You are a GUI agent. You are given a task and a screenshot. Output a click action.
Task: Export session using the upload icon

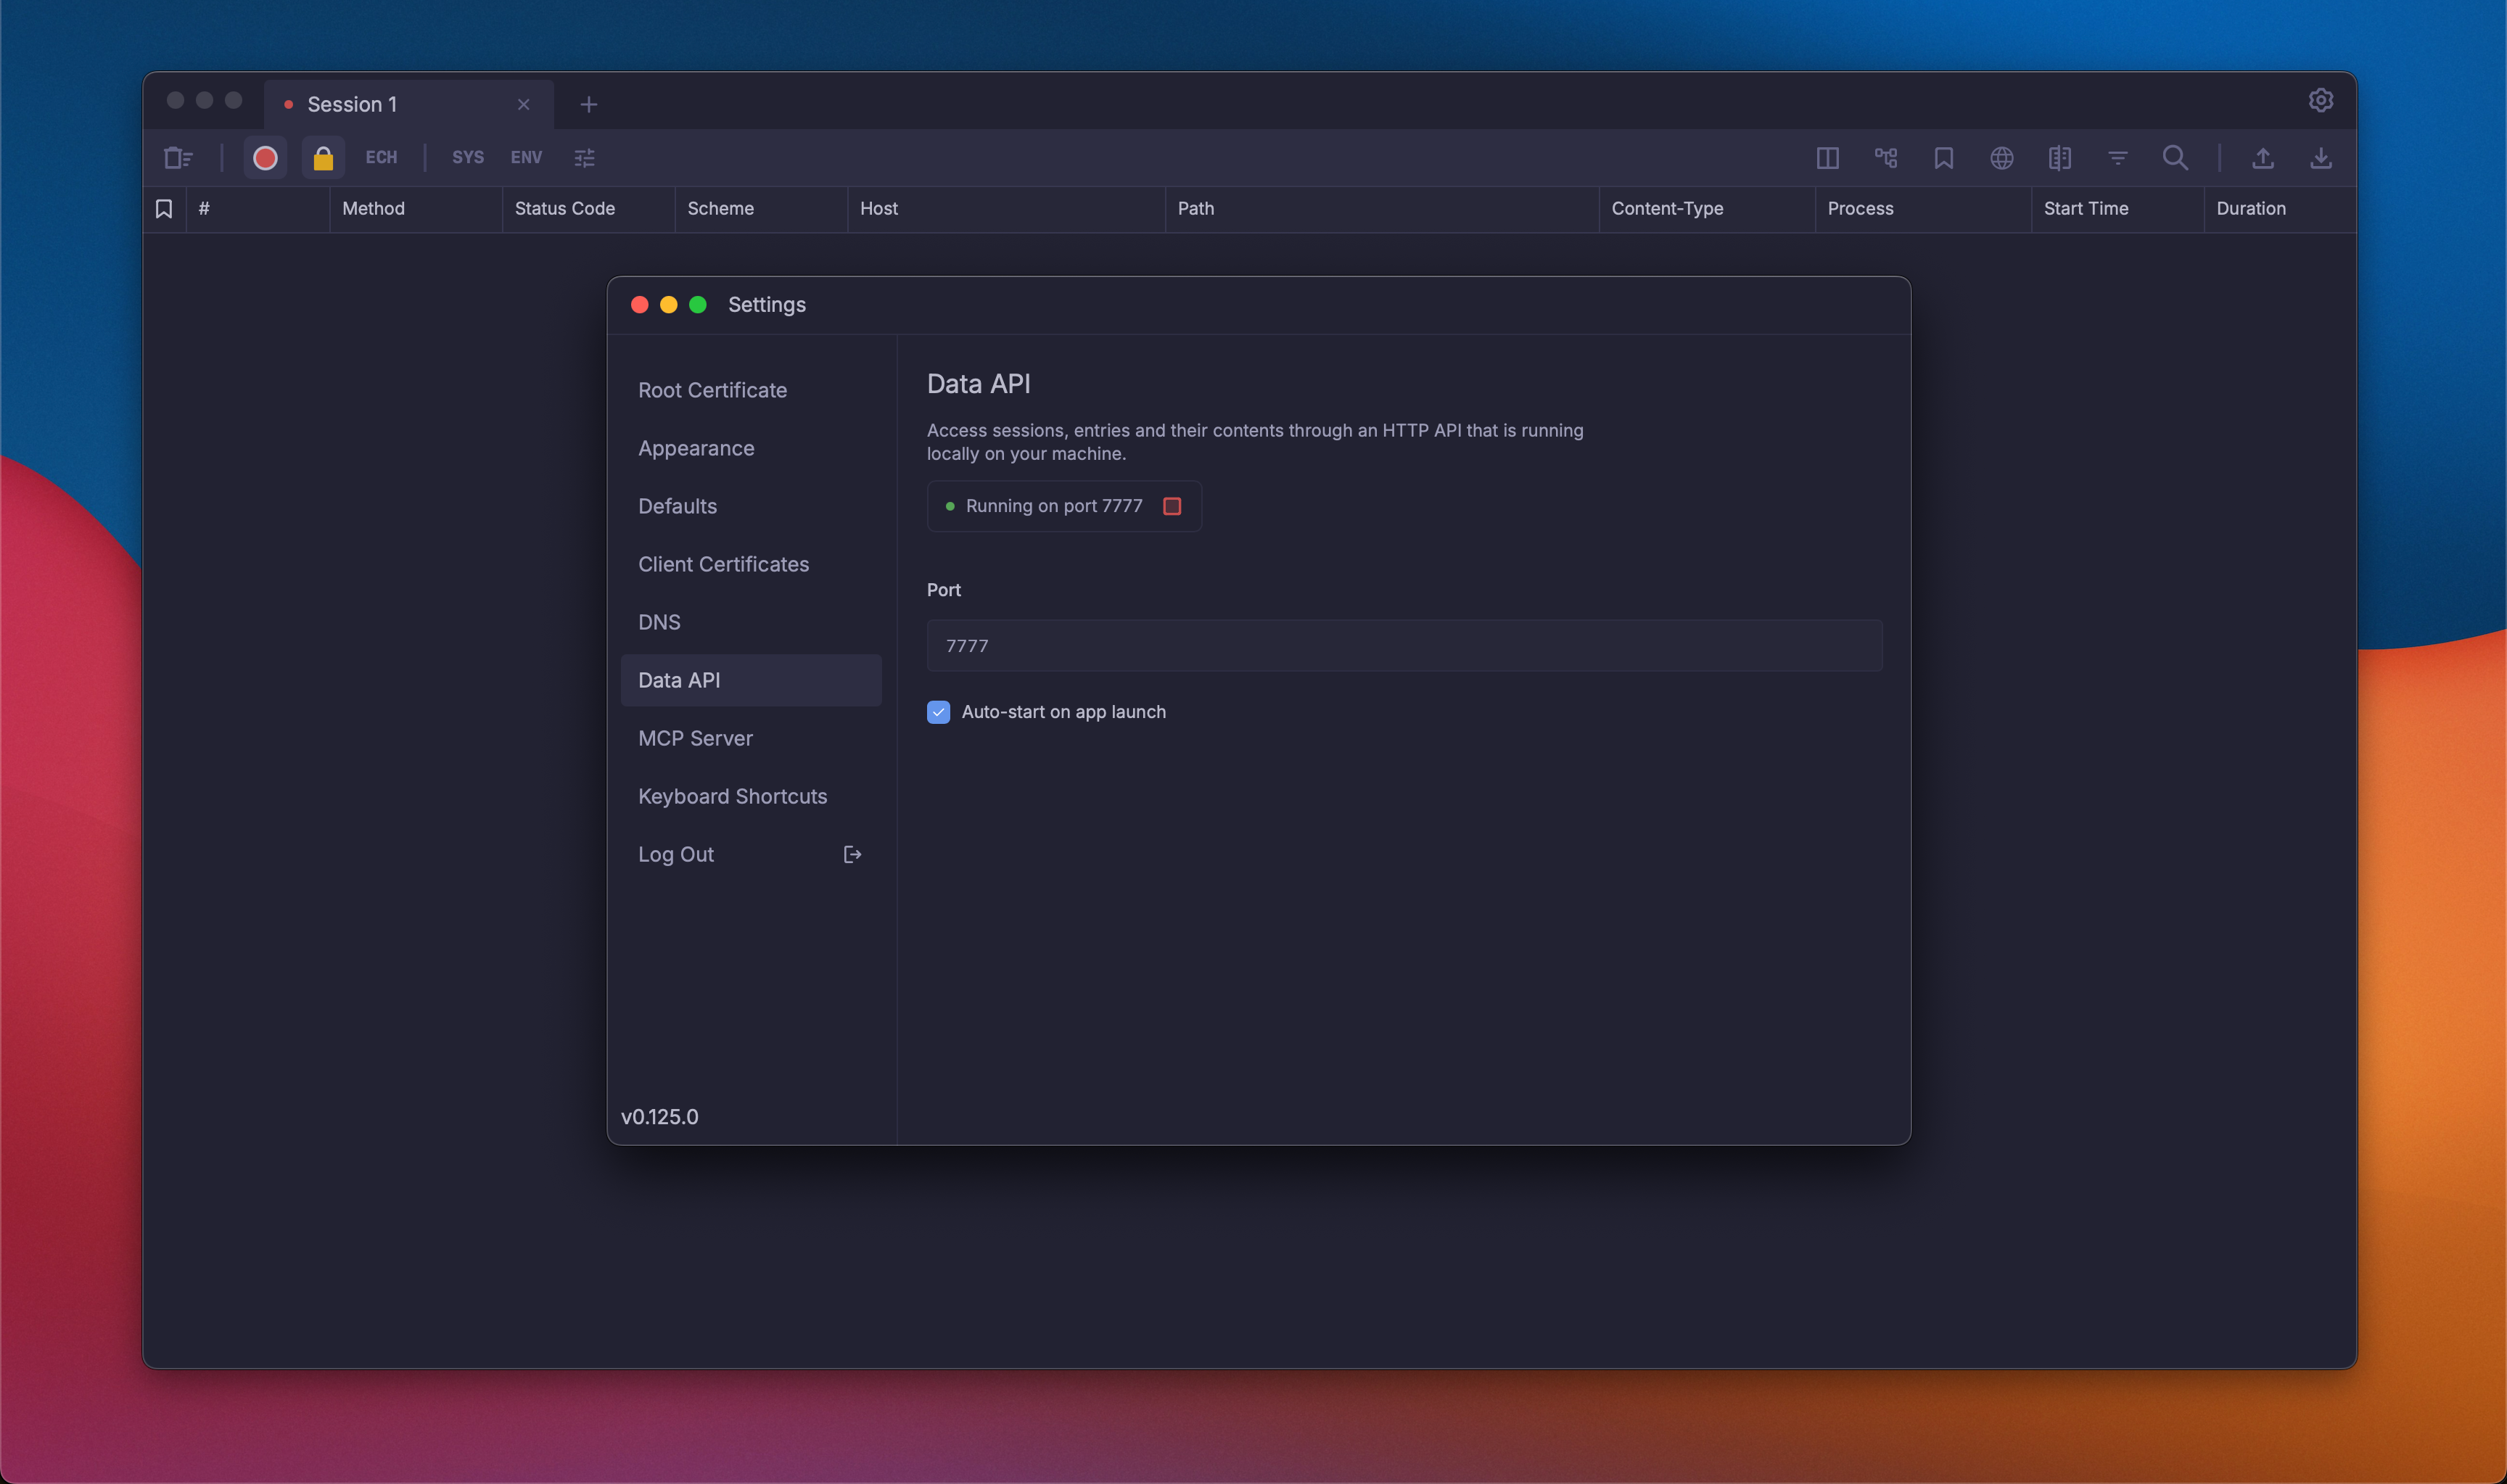2263,157
